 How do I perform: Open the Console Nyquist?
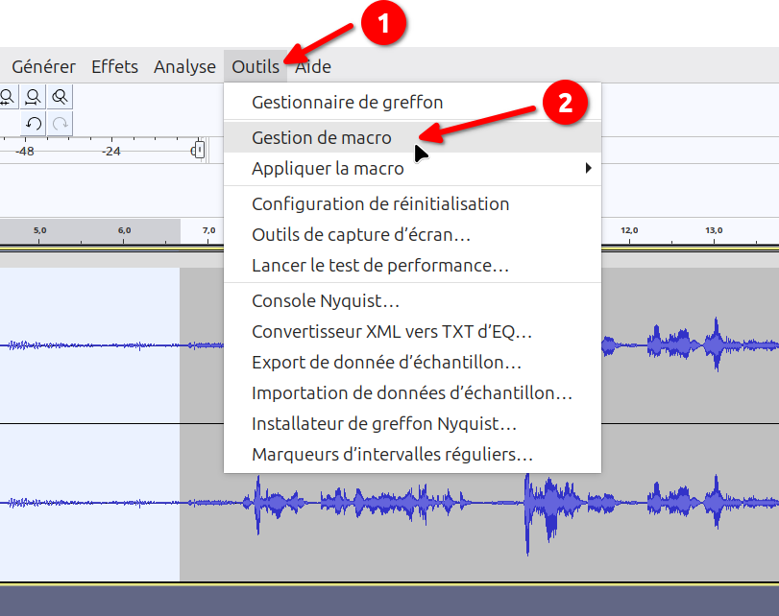[x=326, y=301]
